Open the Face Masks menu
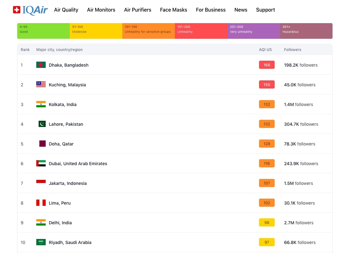 click(x=174, y=10)
